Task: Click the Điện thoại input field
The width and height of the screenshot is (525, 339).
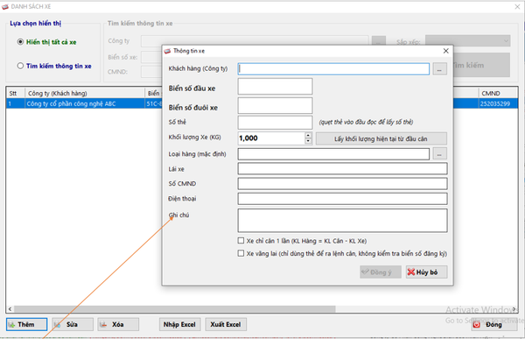Action: pyautogui.click(x=342, y=199)
